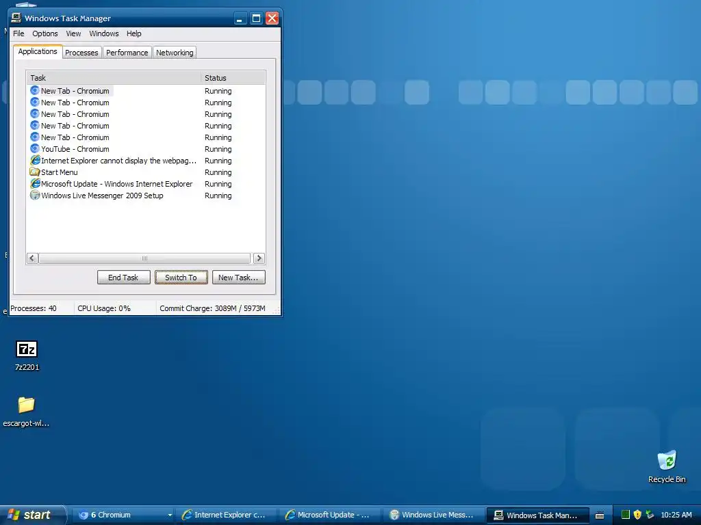Click Running status of Start Menu row
The height and width of the screenshot is (525, 701).
pyautogui.click(x=218, y=172)
